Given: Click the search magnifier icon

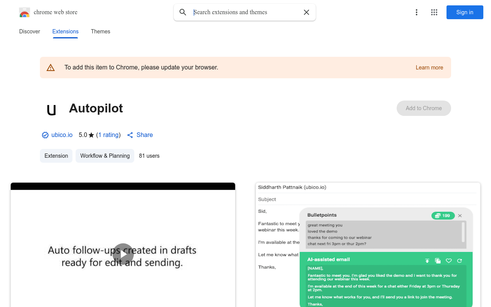Looking at the screenshot, I should (183, 12).
